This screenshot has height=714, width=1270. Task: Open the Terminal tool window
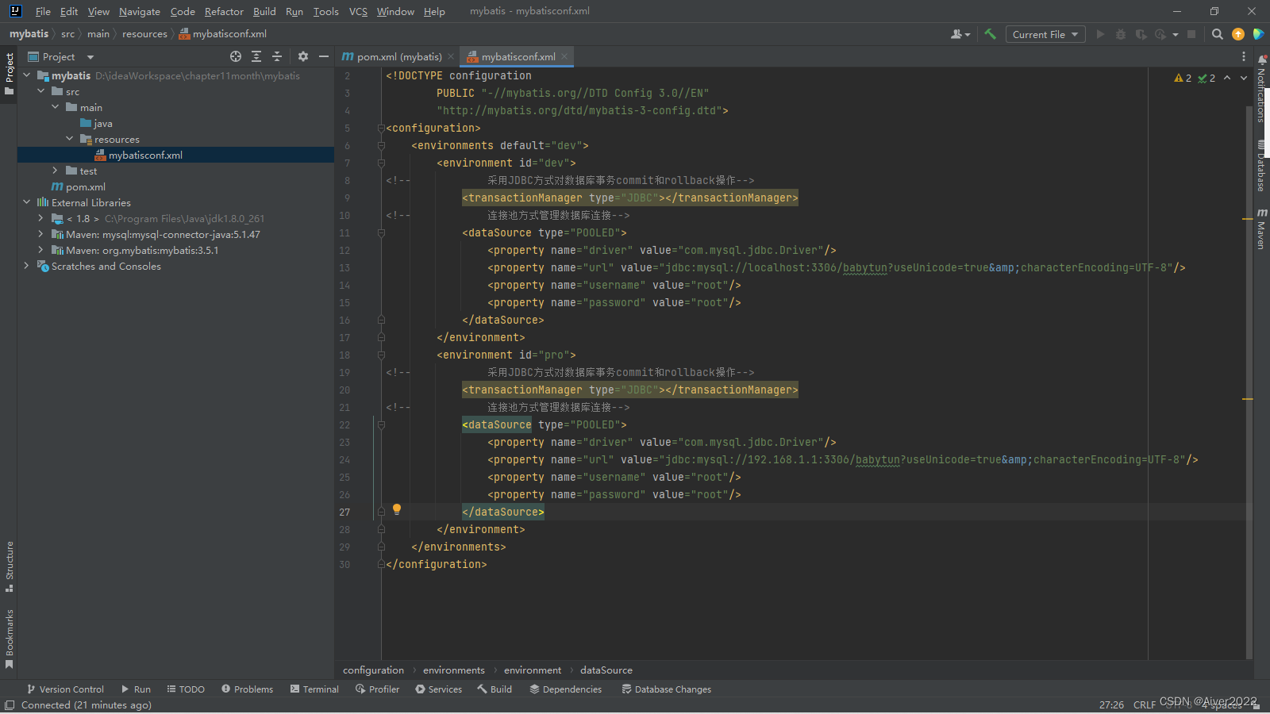pos(314,689)
